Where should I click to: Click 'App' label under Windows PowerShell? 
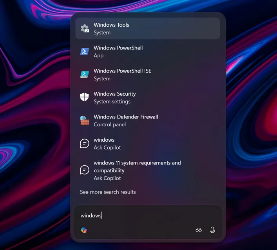click(99, 56)
